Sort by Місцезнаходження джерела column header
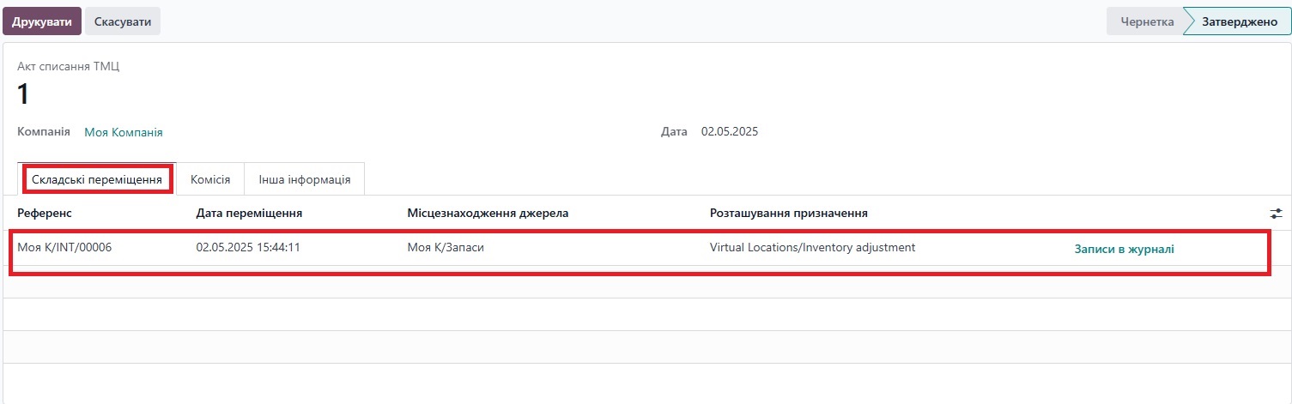The width and height of the screenshot is (1292, 404). click(488, 213)
